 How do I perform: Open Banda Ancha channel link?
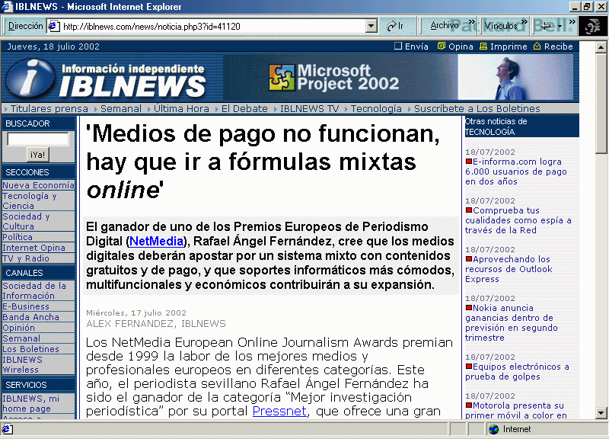coord(30,317)
